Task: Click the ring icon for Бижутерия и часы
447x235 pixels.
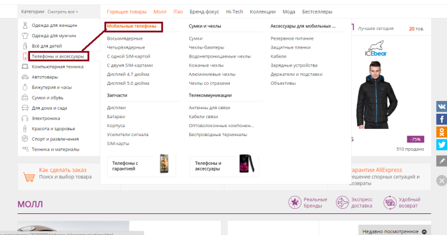Action: pos(25,87)
